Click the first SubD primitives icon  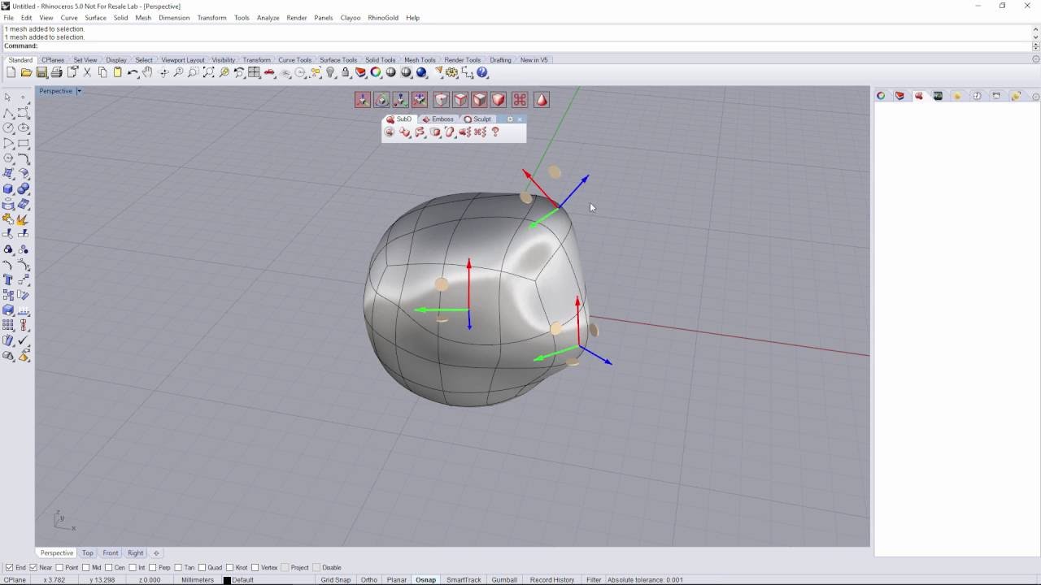[390, 132]
